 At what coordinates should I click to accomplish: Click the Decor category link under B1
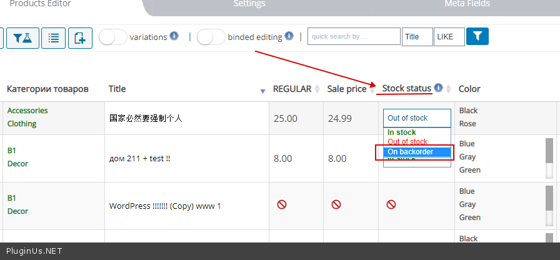tap(17, 164)
